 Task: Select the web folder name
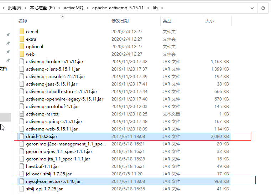pyautogui.click(x=30, y=54)
